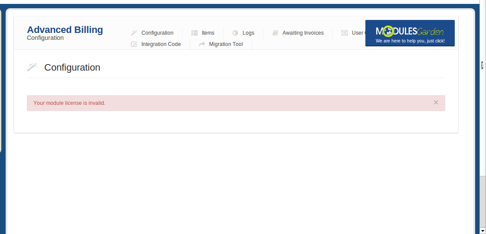Click the Integration Code edit icon
Image resolution: width=486 pixels, height=234 pixels.
[x=134, y=44]
